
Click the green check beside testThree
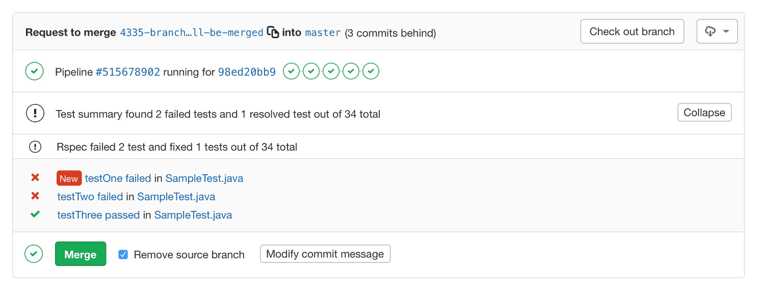coord(35,214)
